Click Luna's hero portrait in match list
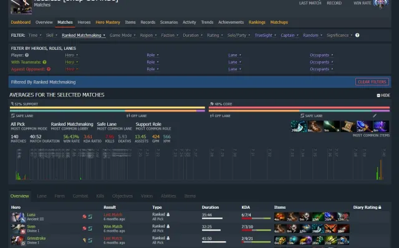The height and width of the screenshot is (248, 399). coord(18,217)
